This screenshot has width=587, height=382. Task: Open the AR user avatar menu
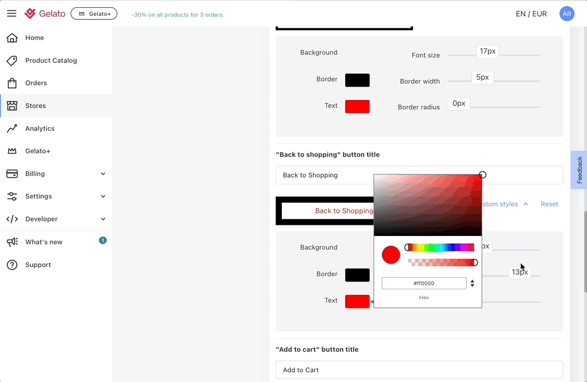(567, 14)
